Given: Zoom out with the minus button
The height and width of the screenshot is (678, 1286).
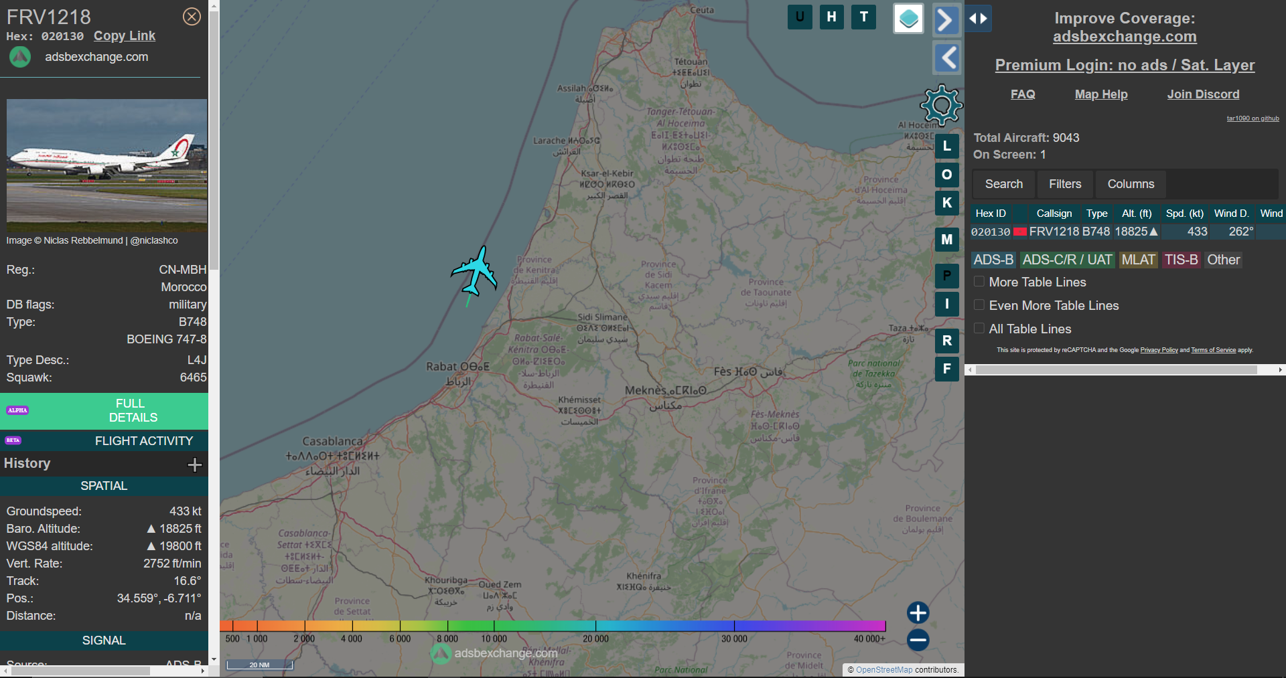Looking at the screenshot, I should coord(918,640).
